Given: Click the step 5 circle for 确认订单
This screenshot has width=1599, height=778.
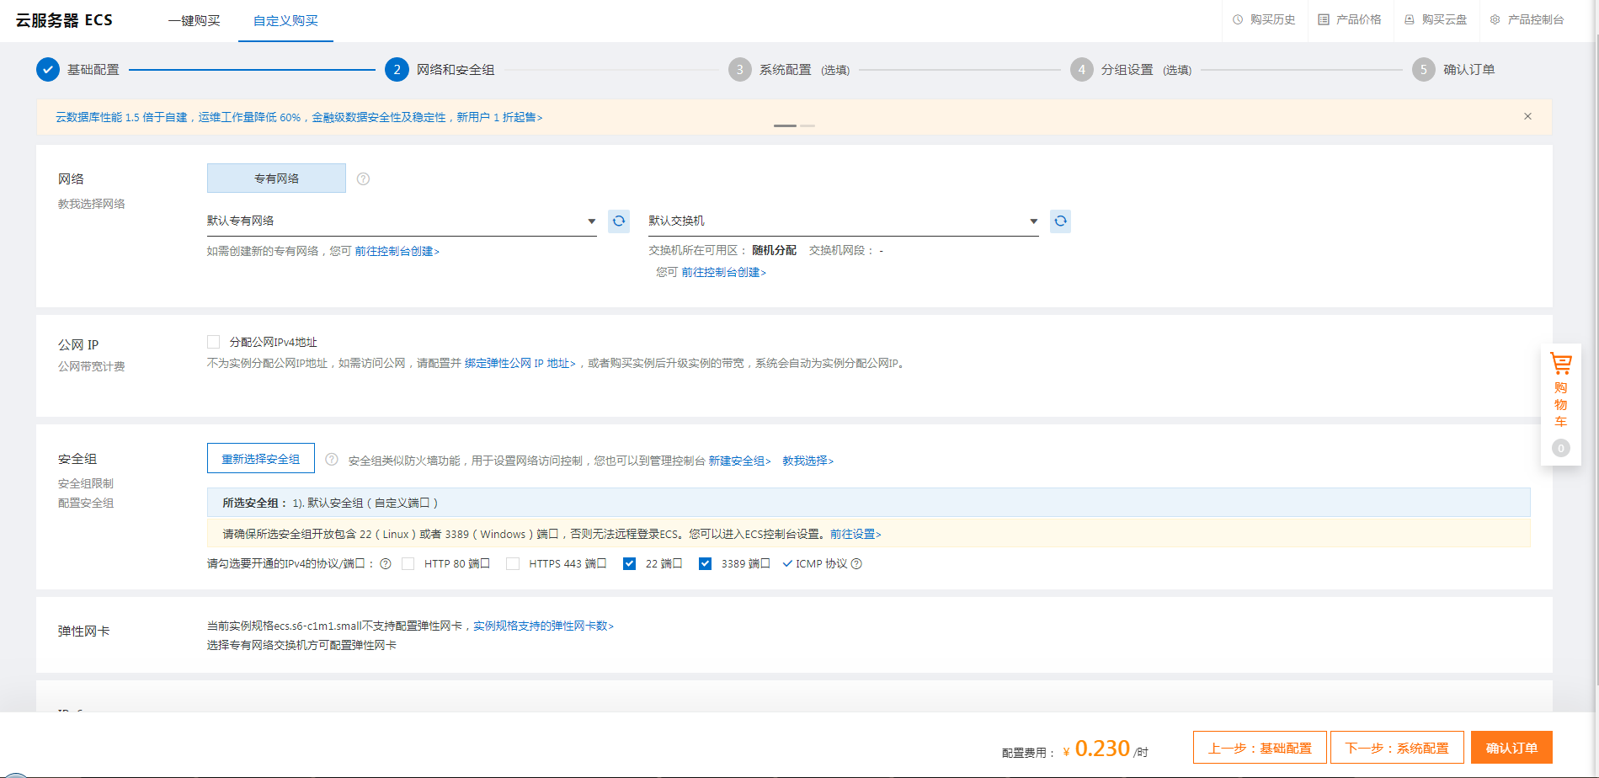Looking at the screenshot, I should coord(1423,69).
